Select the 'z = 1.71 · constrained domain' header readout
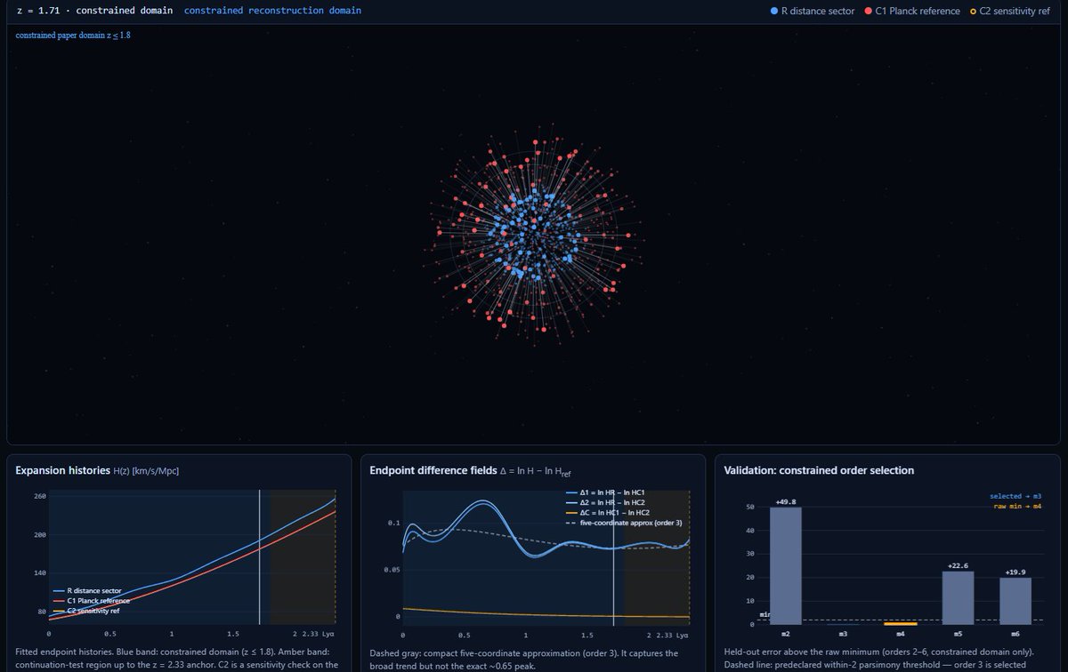Screen dimensions: 1068x672 pyautogui.click(x=94, y=11)
